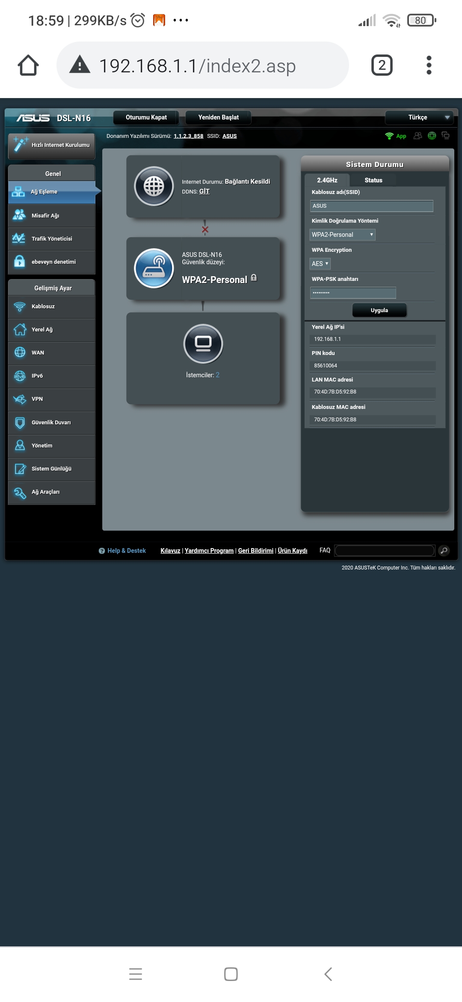Click the Yerel Ağ IP'si value 192.168.1.1
This screenshot has width=462, height=1002.
[x=328, y=339]
